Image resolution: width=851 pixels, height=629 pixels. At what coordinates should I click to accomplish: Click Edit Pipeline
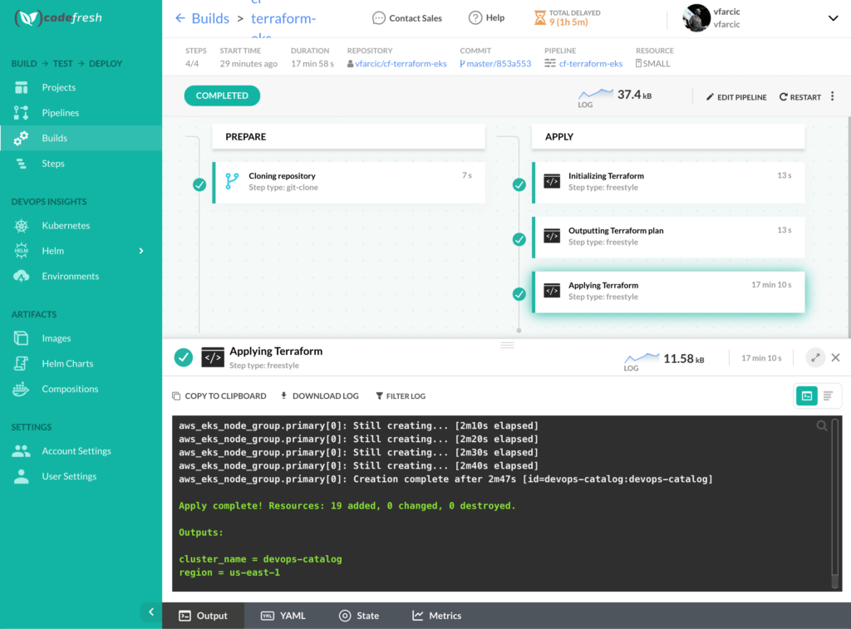click(736, 97)
